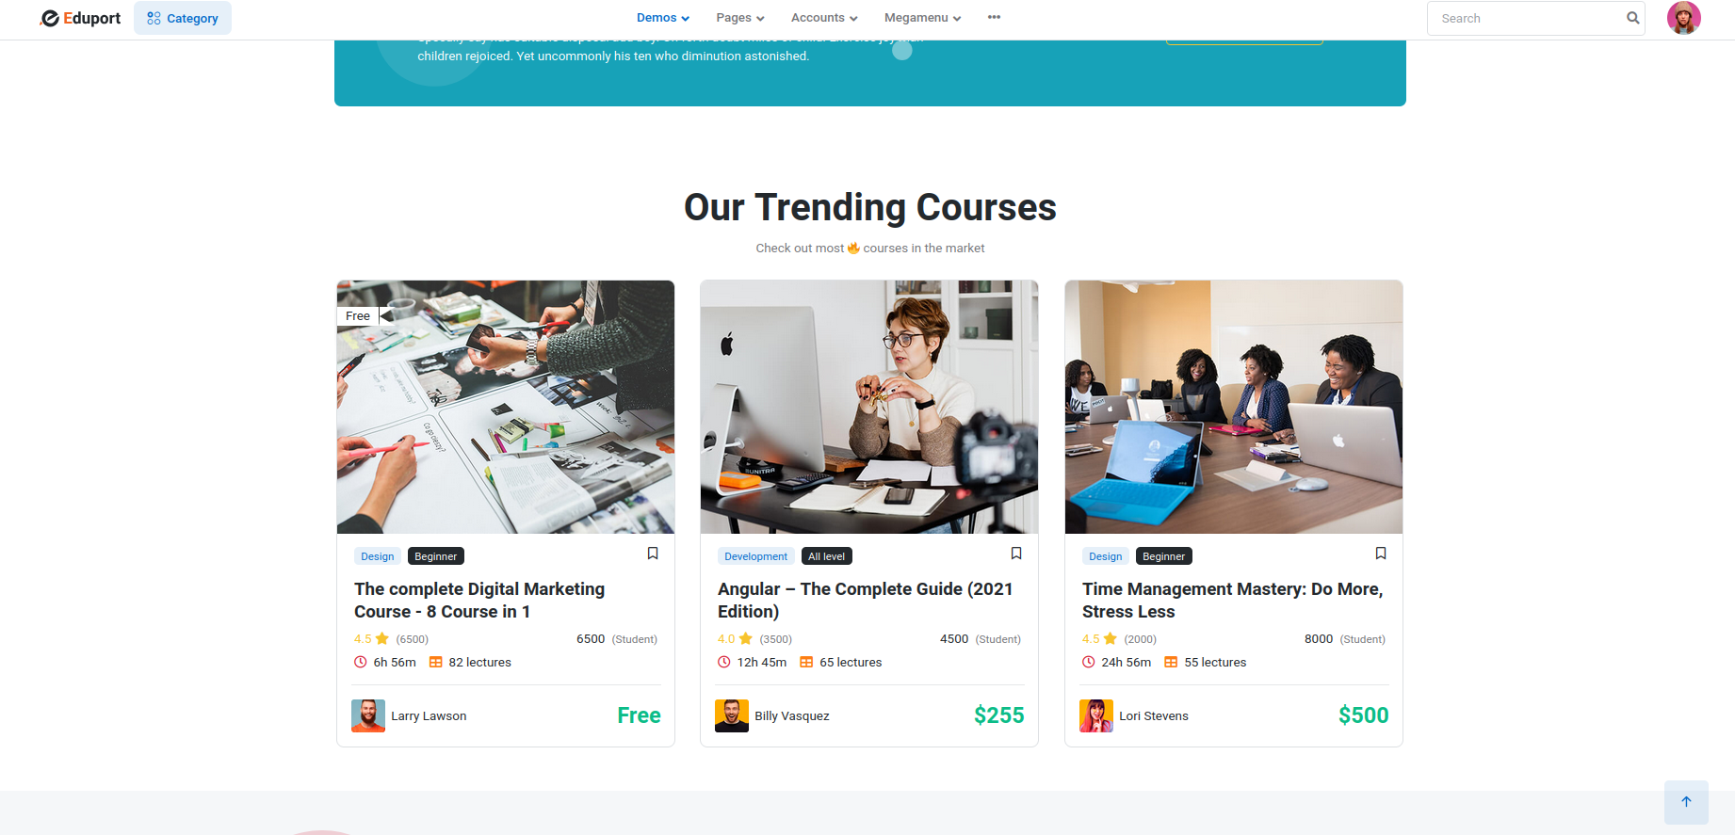Click the back-to-top arrow button
Viewport: 1735px width, 835px height.
1686,802
